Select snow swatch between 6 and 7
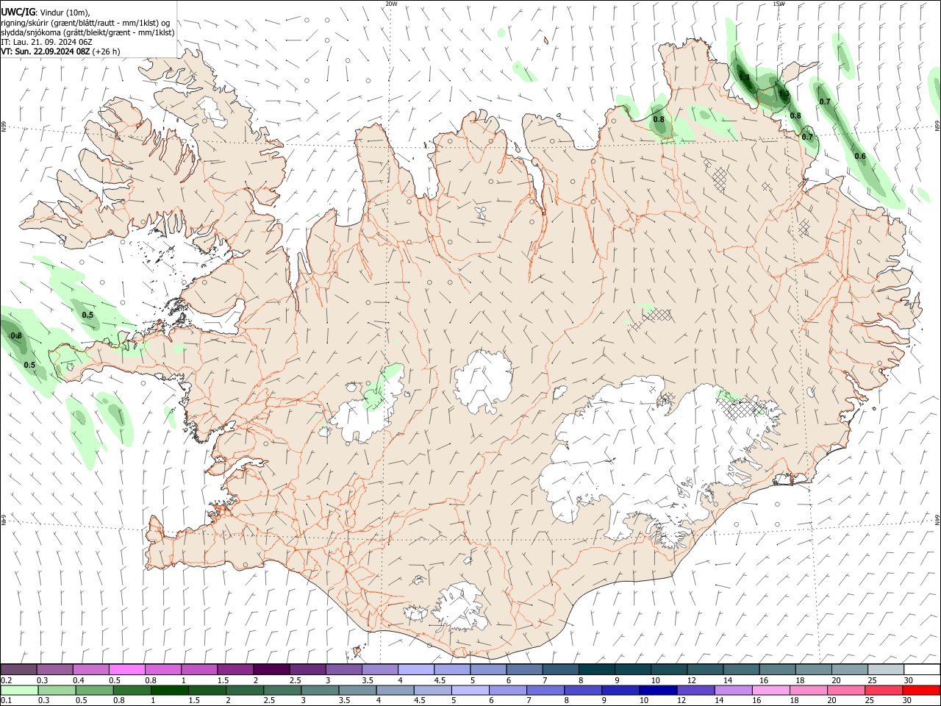 524,670
